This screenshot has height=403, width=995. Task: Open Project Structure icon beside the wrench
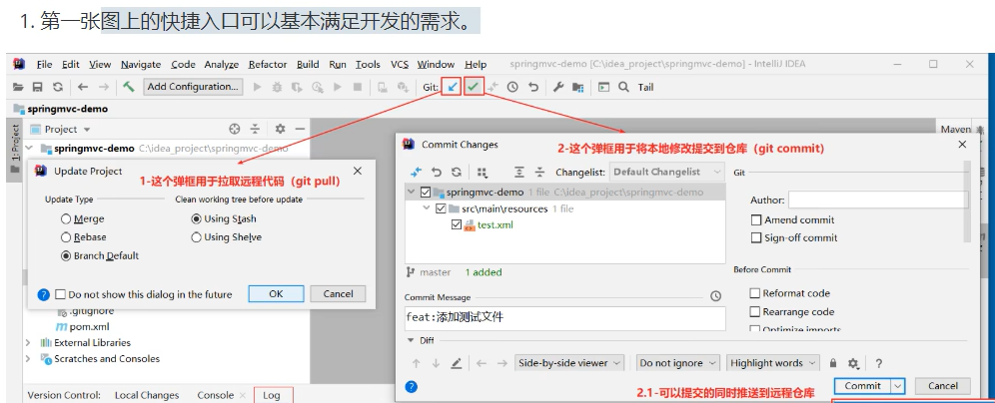point(577,87)
